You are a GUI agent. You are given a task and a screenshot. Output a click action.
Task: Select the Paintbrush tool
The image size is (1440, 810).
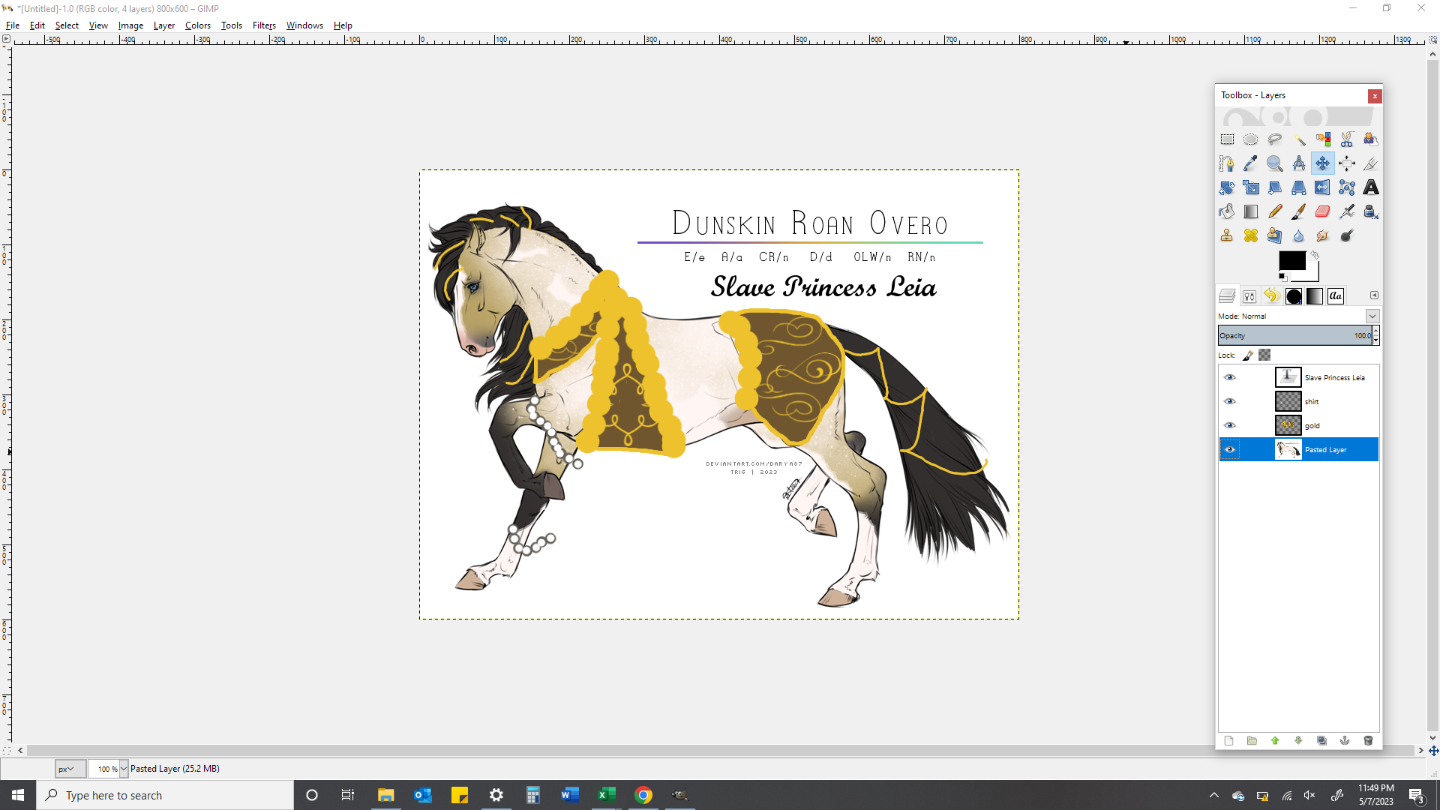pos(1299,211)
